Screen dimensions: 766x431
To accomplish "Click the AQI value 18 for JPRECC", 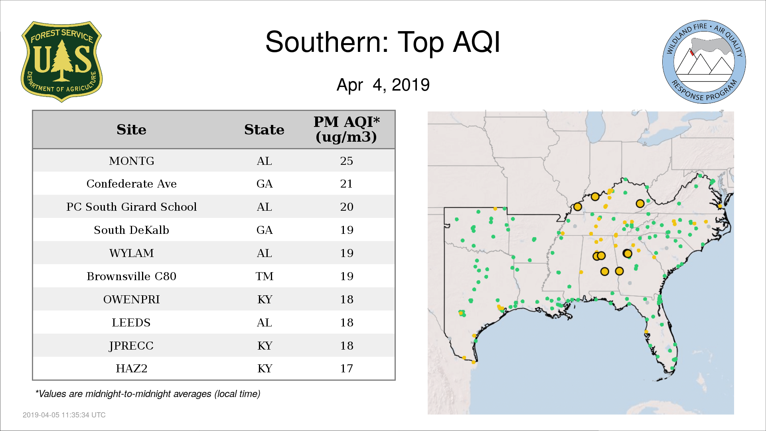I will coord(346,346).
